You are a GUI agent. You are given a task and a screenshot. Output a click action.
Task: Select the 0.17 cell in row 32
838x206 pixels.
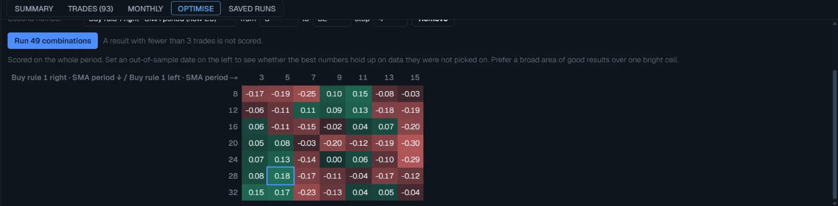pos(281,192)
